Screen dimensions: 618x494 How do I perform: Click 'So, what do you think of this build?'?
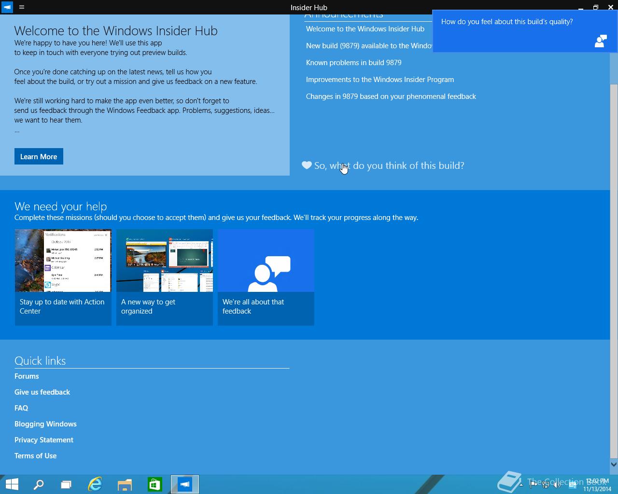click(x=389, y=165)
